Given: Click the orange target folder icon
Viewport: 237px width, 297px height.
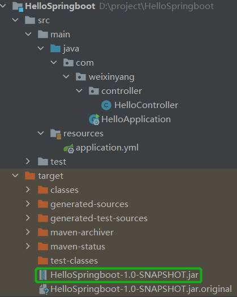Looking at the screenshot, I should point(30,175).
